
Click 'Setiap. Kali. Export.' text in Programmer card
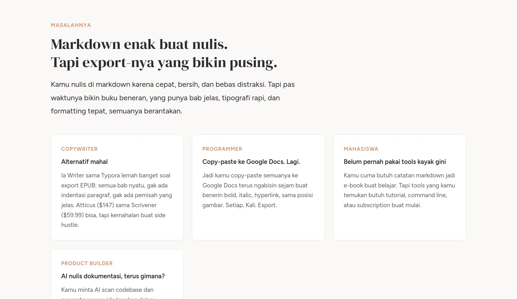tap(251, 205)
